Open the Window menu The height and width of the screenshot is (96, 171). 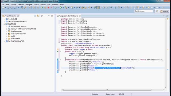55,5
